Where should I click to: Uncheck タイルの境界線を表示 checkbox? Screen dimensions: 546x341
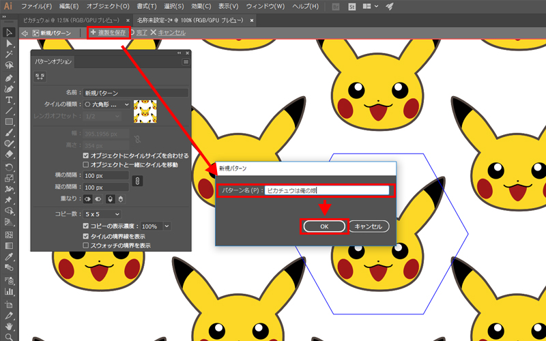pos(86,236)
